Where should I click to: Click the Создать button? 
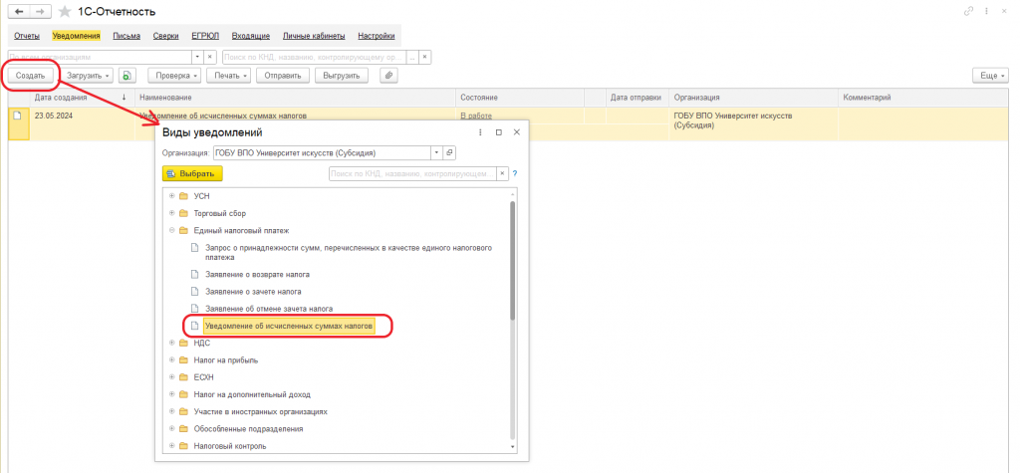pyautogui.click(x=31, y=76)
